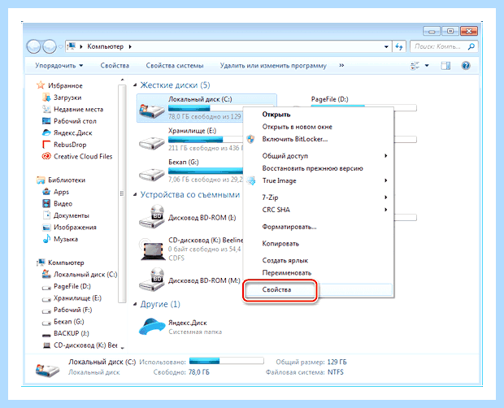504x408 pixels.
Task: Select Рабочий стол in Favorites
Action: tap(75, 121)
